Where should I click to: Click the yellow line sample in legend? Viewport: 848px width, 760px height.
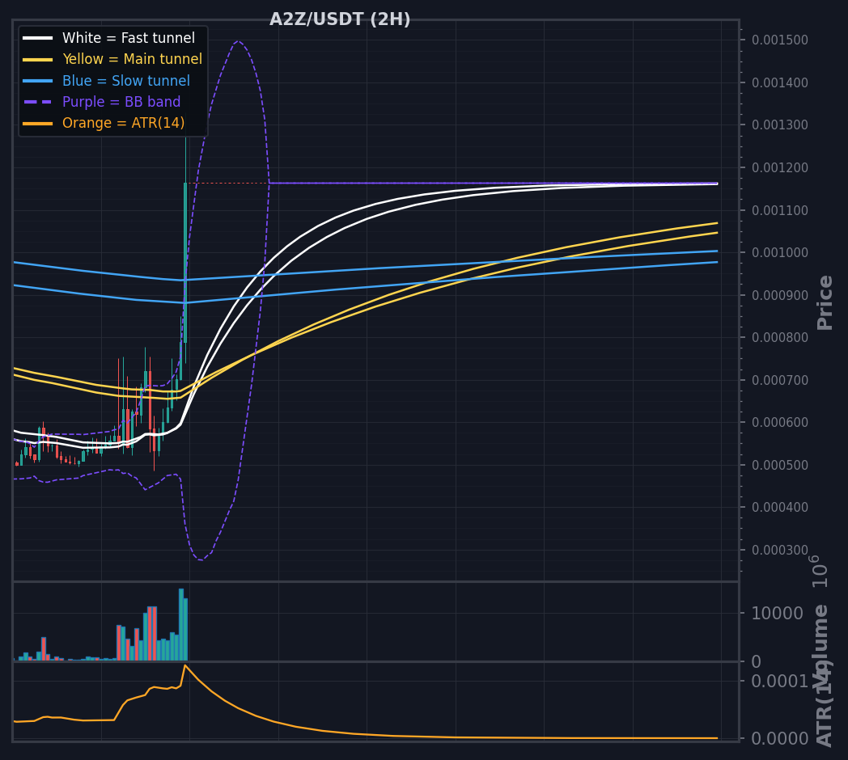(x=37, y=60)
